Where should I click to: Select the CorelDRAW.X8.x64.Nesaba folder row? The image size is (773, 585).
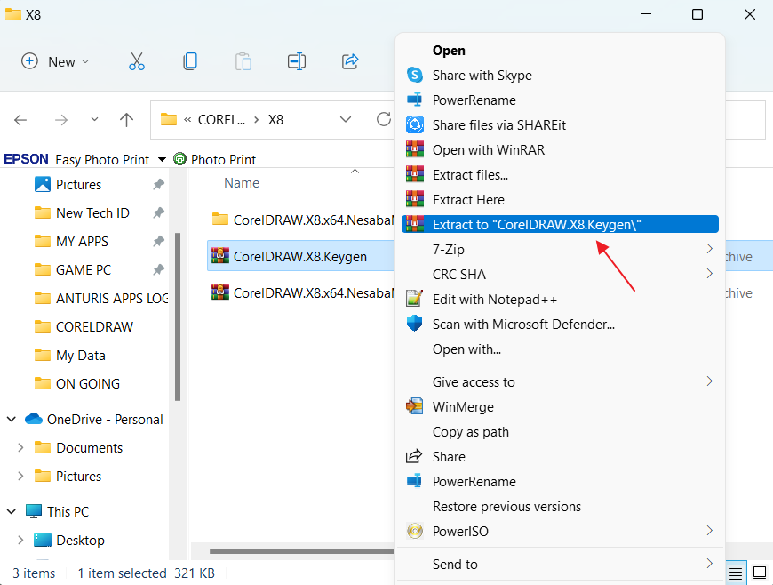(x=300, y=220)
